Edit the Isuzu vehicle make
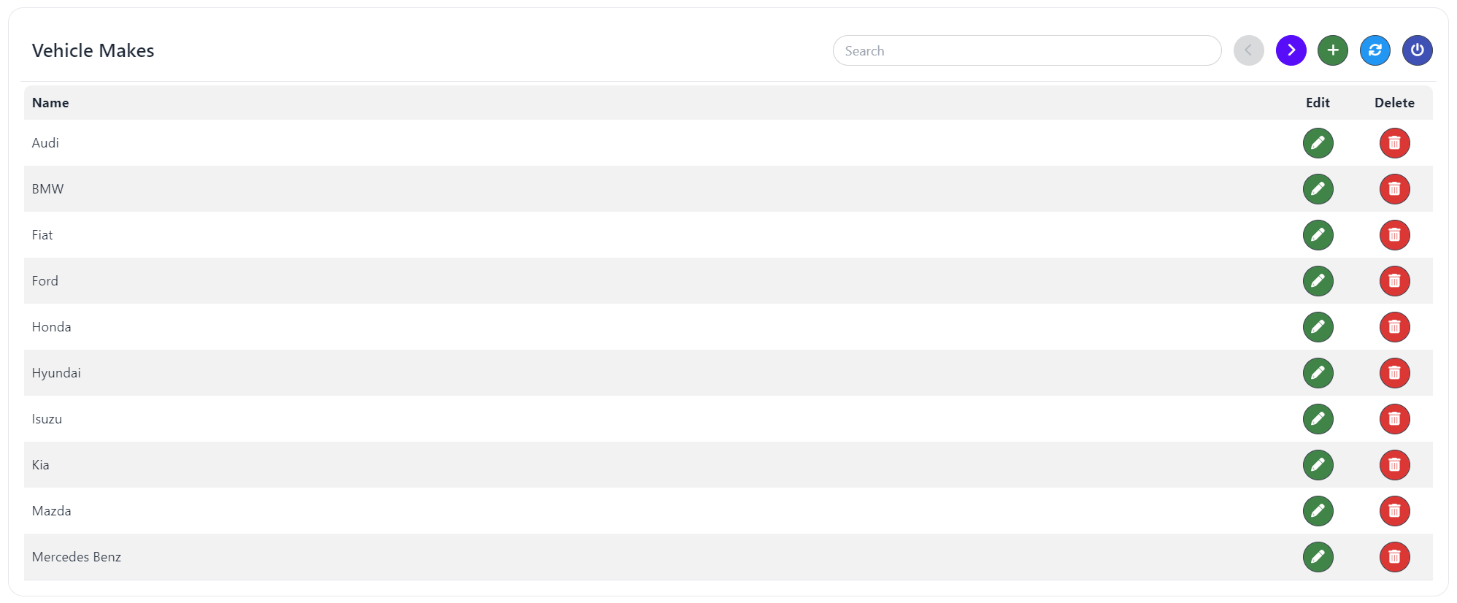The image size is (1457, 603). tap(1318, 419)
